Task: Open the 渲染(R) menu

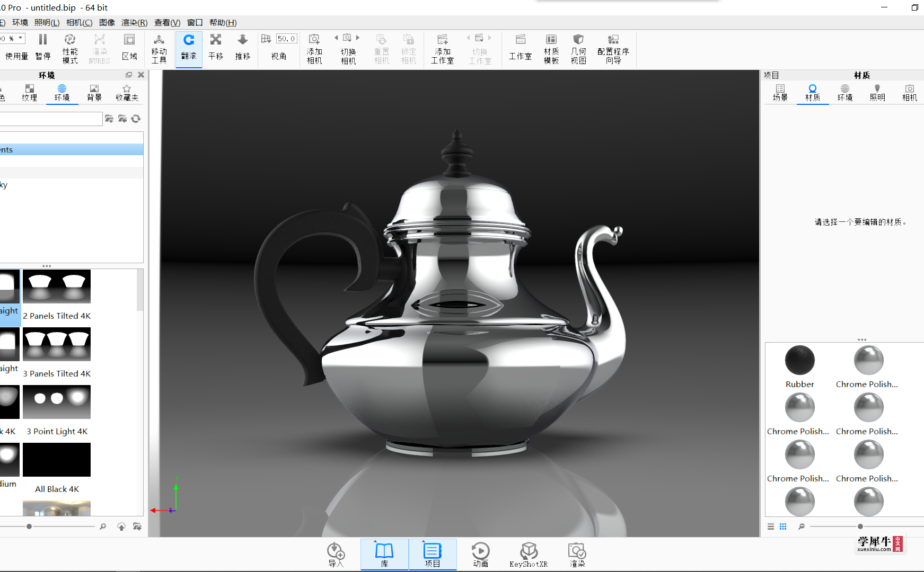Action: coord(135,22)
